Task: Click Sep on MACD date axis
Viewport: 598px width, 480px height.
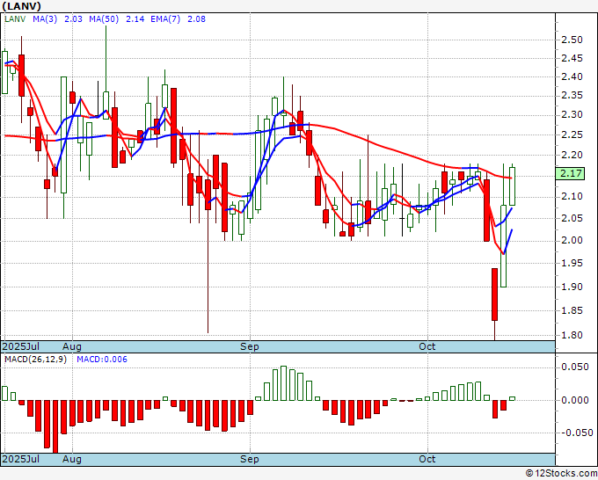Action: tap(250, 459)
